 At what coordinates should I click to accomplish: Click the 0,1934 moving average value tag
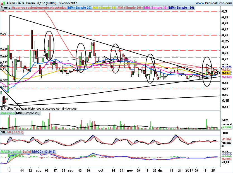click(x=227, y=77)
